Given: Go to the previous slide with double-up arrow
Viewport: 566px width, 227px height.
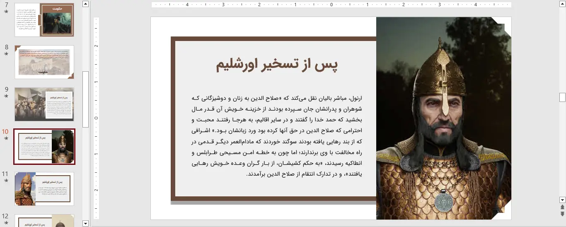Looking at the screenshot, I should point(562,207).
